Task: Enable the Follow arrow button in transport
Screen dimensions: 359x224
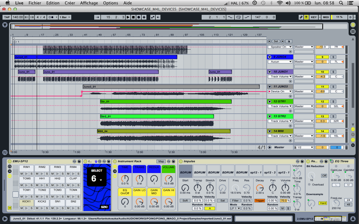Action: 97,17
